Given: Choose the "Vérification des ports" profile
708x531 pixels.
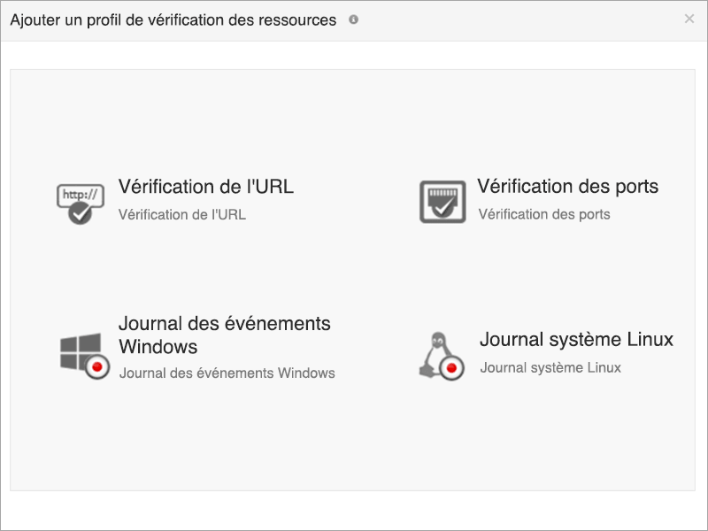Looking at the screenshot, I should (570, 187).
